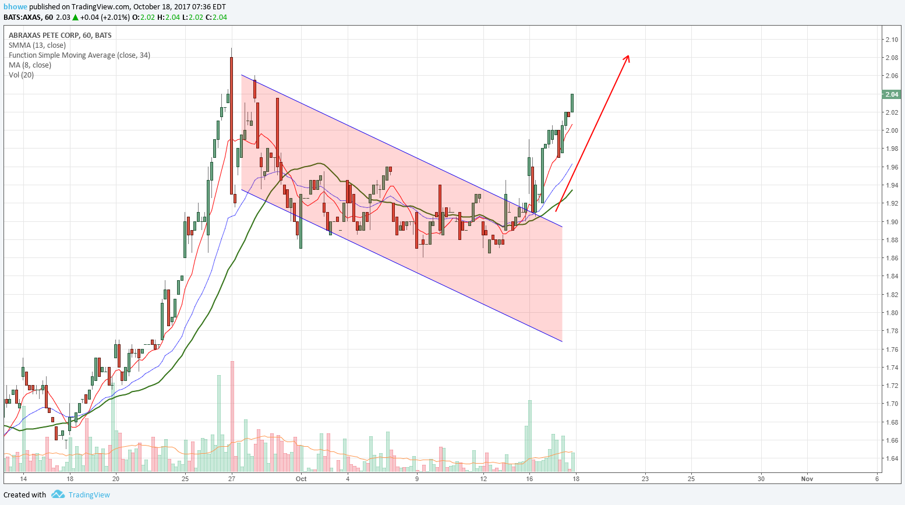This screenshot has height=505, width=905.
Task: Select the SMMA (13, close) indicator label
Action: click(x=37, y=45)
